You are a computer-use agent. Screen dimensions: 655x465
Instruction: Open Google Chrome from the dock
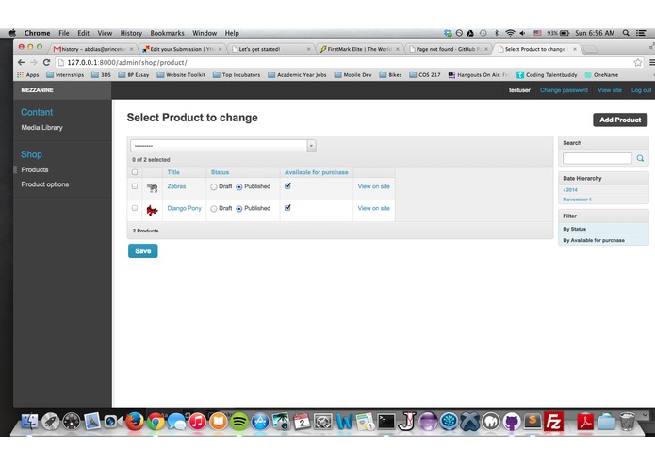[x=156, y=422]
